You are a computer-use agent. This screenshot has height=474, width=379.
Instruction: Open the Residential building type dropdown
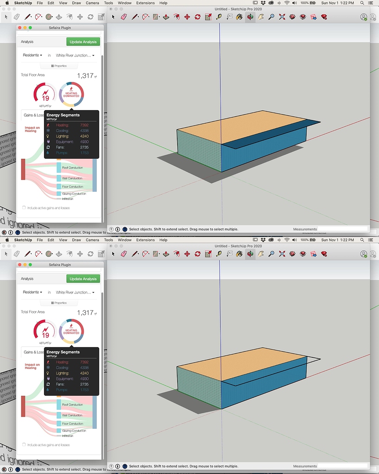point(31,55)
